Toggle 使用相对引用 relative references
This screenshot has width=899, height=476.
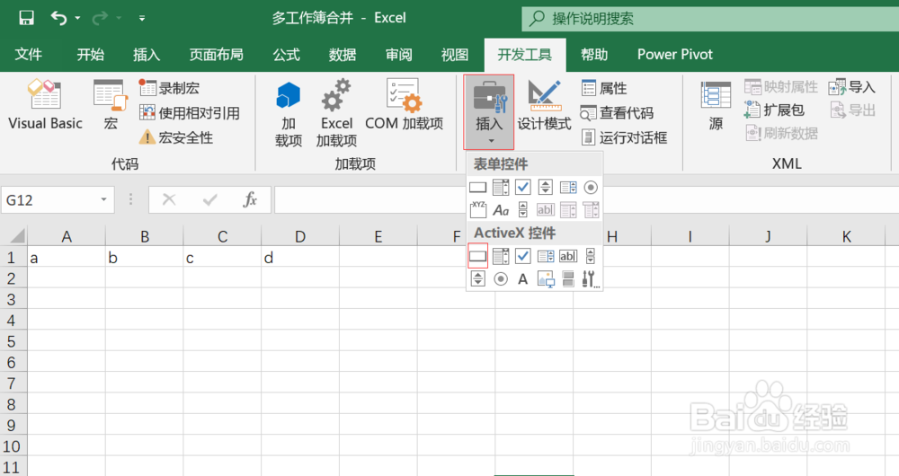tap(190, 113)
